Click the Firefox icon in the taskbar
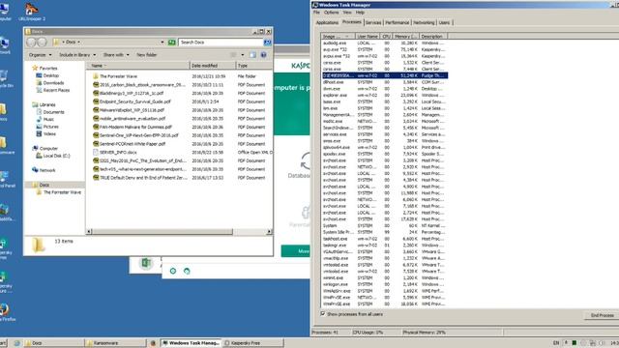This screenshot has width=619, height=348. [153, 343]
